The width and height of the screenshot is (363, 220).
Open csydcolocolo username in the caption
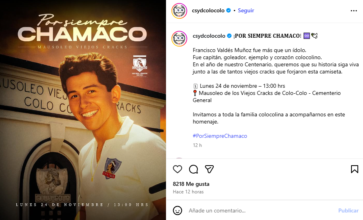pos(209,36)
